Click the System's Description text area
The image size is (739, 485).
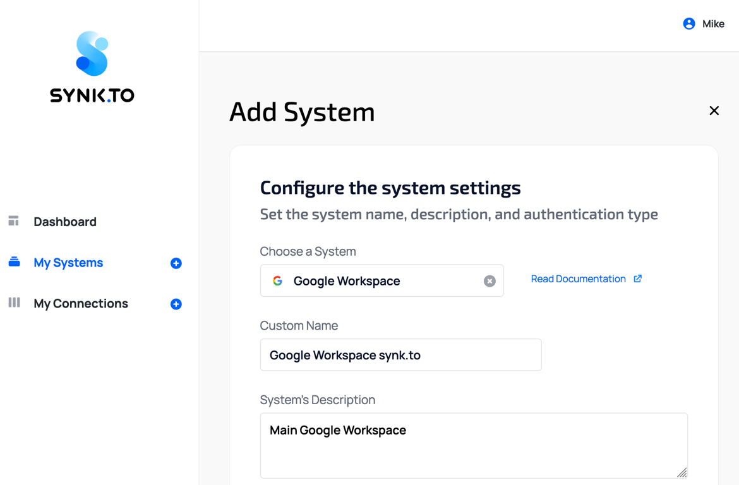tap(474, 445)
